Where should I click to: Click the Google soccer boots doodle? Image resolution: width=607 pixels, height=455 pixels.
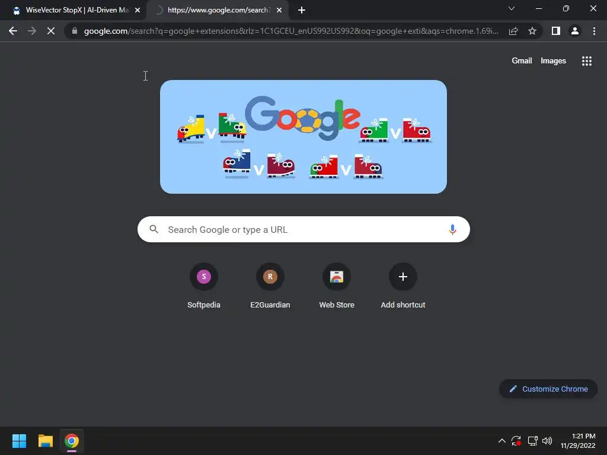pos(303,137)
